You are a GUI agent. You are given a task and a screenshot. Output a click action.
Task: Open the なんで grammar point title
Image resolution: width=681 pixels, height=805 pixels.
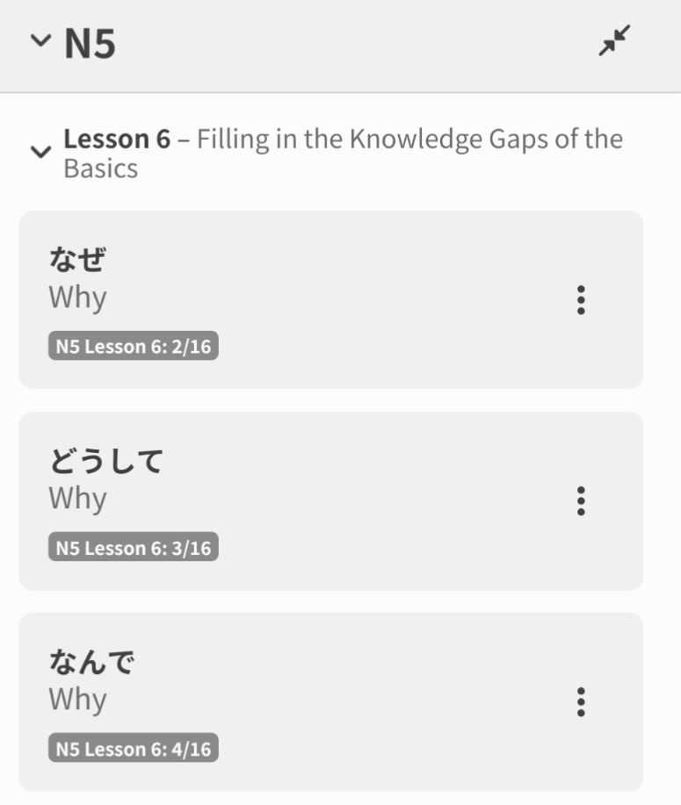pos(91,662)
